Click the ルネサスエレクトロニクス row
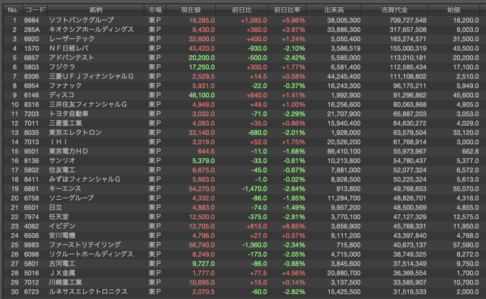Image resolution: width=486 pixels, height=299 pixels. click(x=244, y=292)
